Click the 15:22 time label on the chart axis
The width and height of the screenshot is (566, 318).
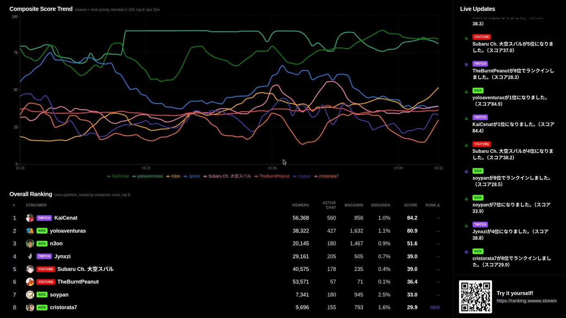pyautogui.click(x=146, y=168)
